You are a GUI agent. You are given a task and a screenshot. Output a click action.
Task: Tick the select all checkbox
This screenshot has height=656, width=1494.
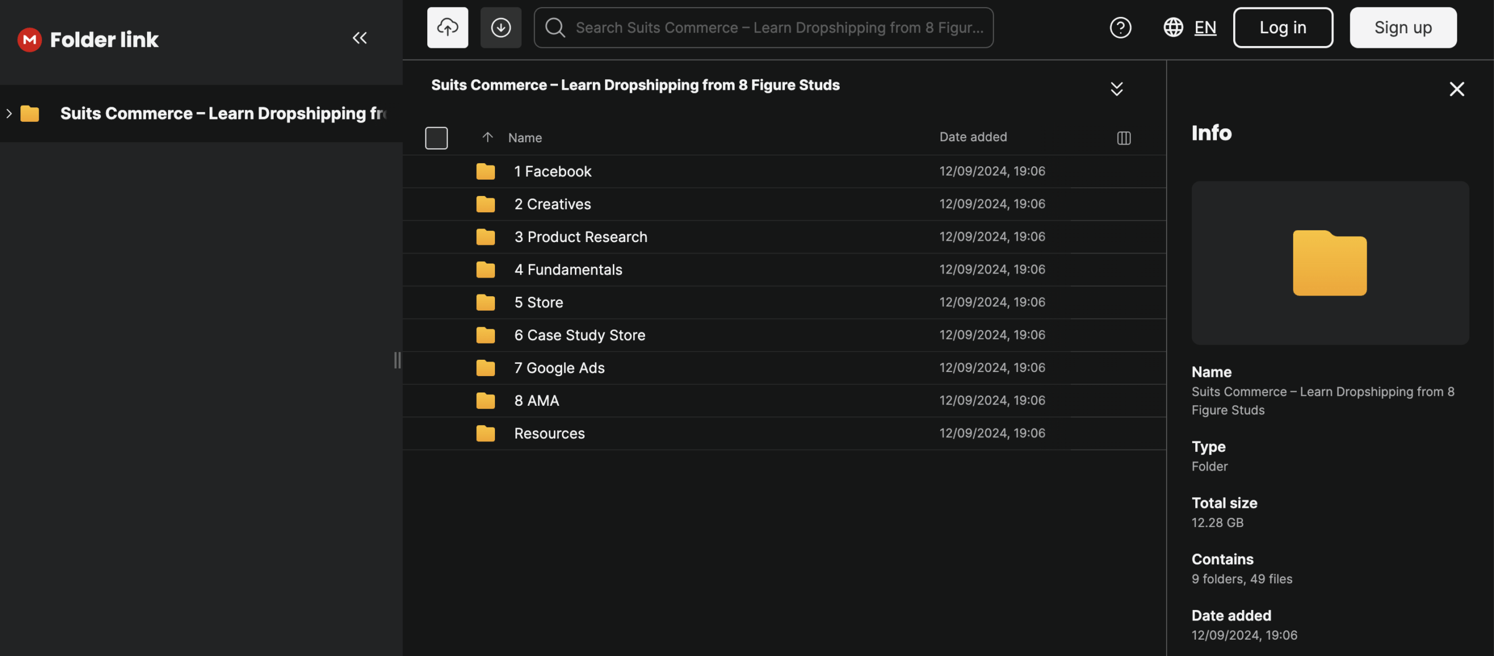point(436,138)
